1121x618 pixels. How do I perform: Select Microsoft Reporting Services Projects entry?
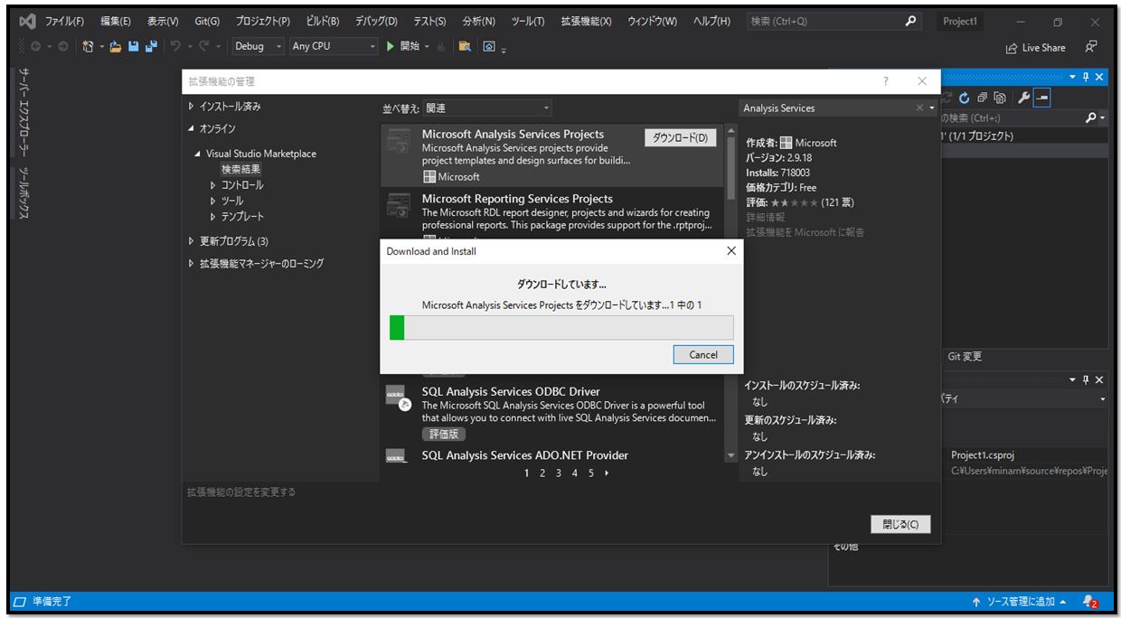click(x=552, y=212)
